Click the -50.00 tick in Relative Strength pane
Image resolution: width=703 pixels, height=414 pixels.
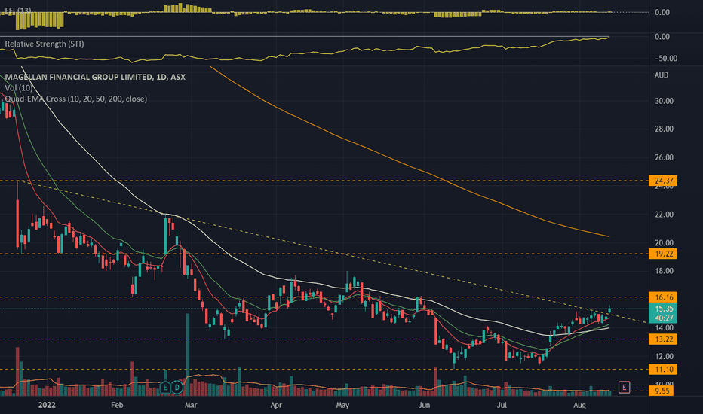(x=666, y=59)
